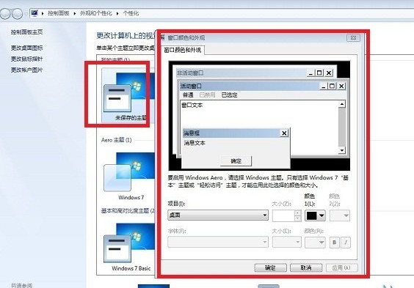Open the 颜色 2 color dropdown

click(x=340, y=215)
